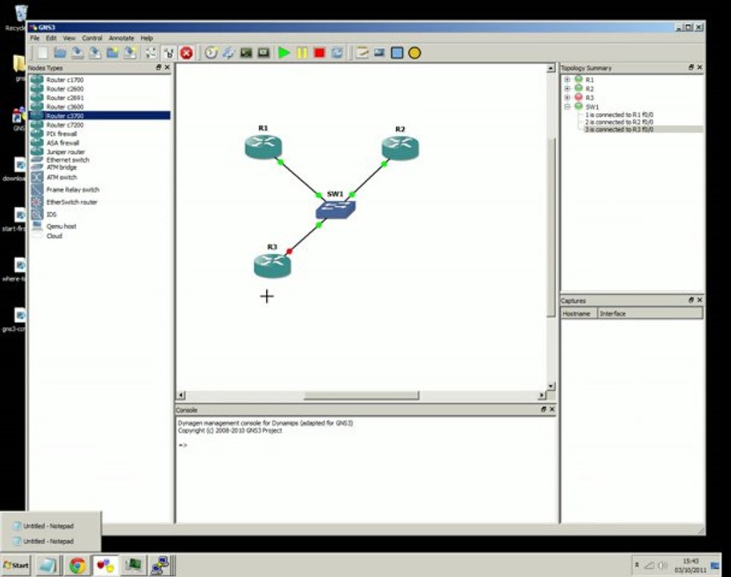Click the import/export configs tool icon
This screenshot has width=731, height=577.
click(x=228, y=53)
